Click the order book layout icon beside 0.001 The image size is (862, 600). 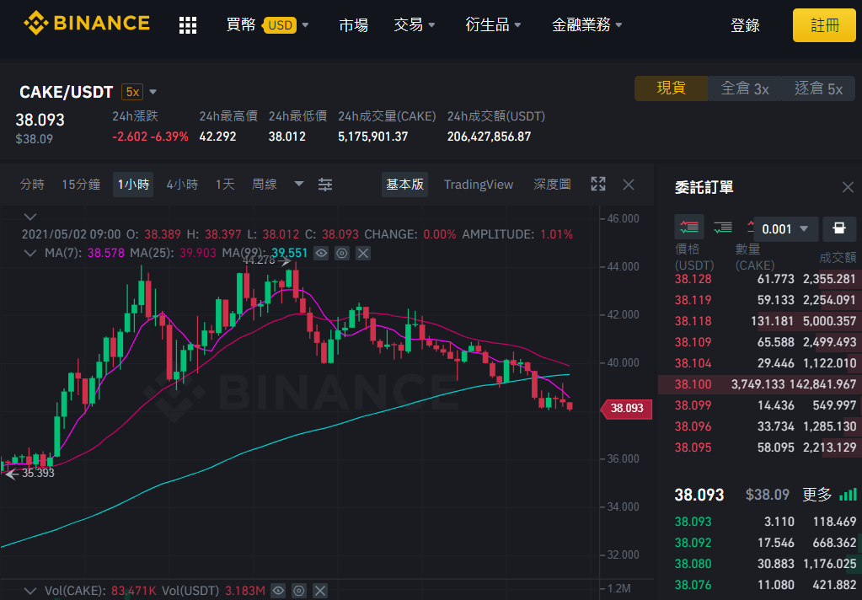(839, 228)
